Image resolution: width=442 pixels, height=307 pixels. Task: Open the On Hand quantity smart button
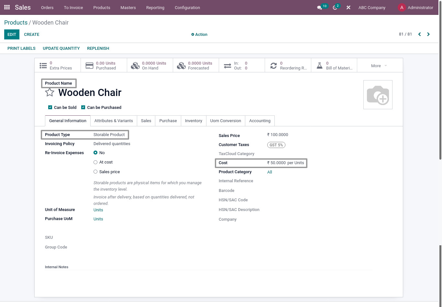click(150, 65)
